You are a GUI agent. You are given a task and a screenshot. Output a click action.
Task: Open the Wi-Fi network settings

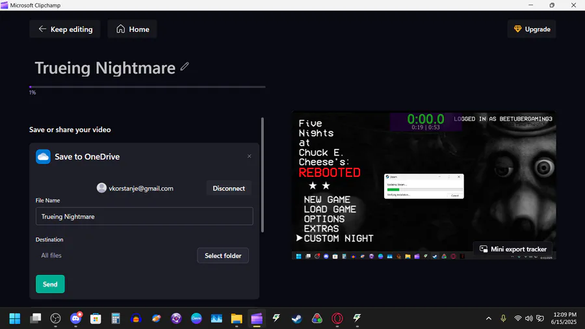[518, 318]
